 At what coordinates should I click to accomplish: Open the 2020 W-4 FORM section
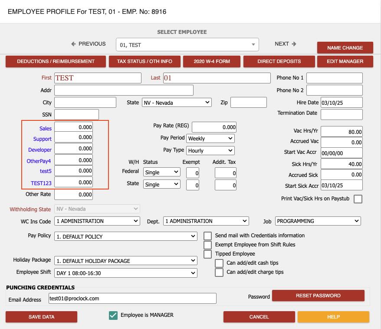click(x=212, y=61)
